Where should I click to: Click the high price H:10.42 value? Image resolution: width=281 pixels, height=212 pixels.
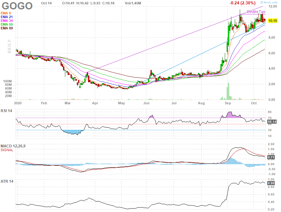click(x=82, y=3)
